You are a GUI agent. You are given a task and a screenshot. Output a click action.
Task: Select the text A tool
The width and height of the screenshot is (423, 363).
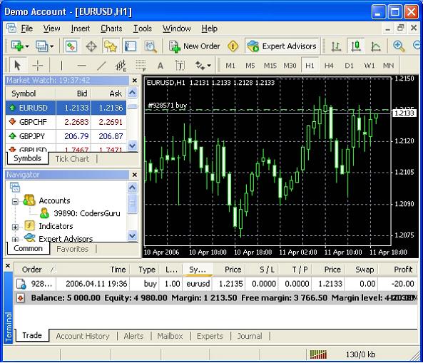tap(160, 66)
